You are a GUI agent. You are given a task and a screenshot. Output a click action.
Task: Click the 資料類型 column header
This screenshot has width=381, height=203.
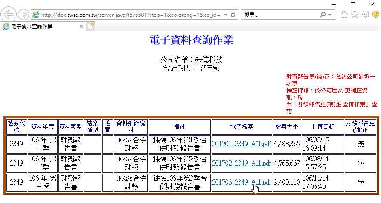tap(71, 127)
